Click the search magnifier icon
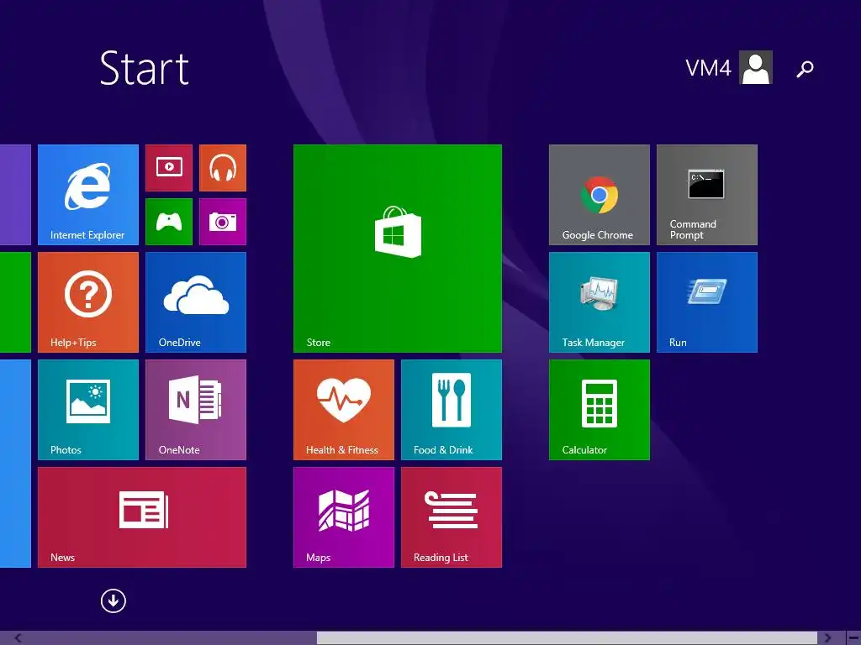Screen dimensions: 861x645 [805, 69]
